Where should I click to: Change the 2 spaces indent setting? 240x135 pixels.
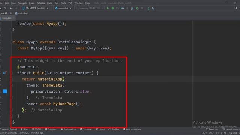click(232, 133)
